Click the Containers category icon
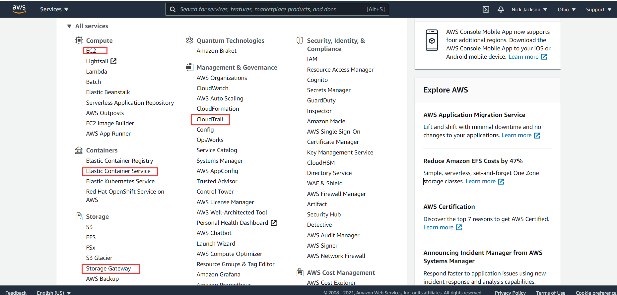 79,150
